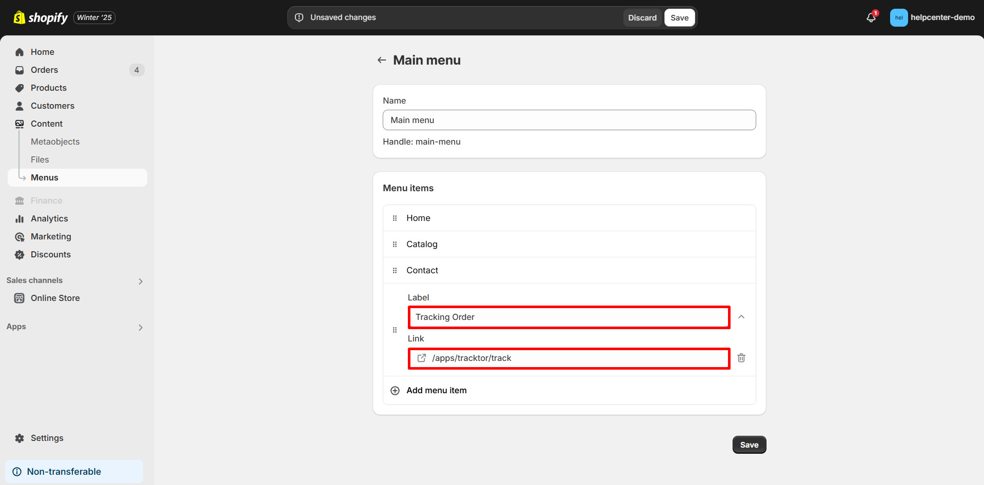Collapse the Tracking Order editor with its chevron

[741, 317]
